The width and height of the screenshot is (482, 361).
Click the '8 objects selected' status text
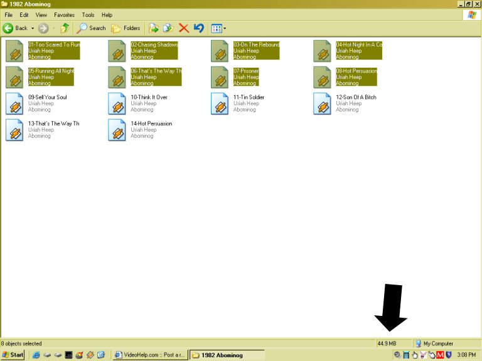pos(21,343)
